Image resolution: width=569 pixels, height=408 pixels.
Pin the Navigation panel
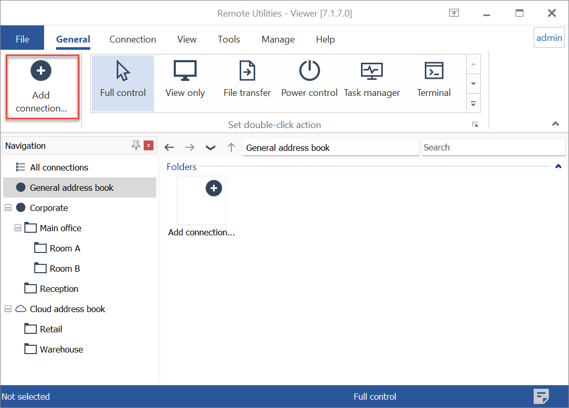pyautogui.click(x=136, y=146)
